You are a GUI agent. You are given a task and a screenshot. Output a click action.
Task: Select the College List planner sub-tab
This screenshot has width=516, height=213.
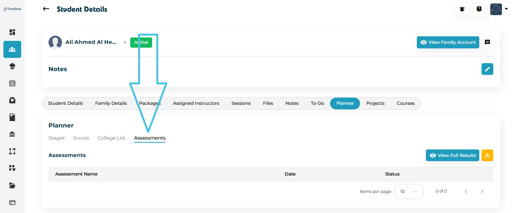[111, 138]
